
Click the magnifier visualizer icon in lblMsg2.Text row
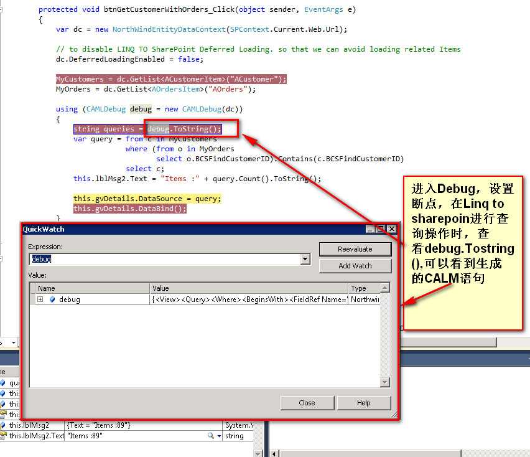click(211, 436)
